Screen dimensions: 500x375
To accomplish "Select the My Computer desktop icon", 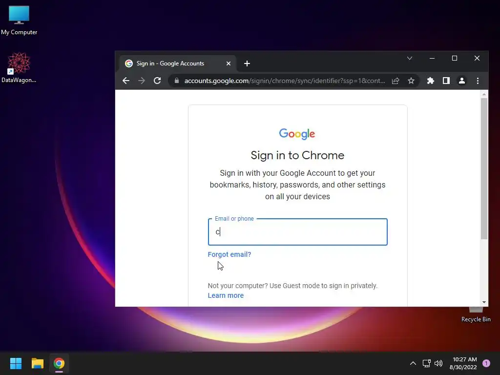I will coord(19,21).
